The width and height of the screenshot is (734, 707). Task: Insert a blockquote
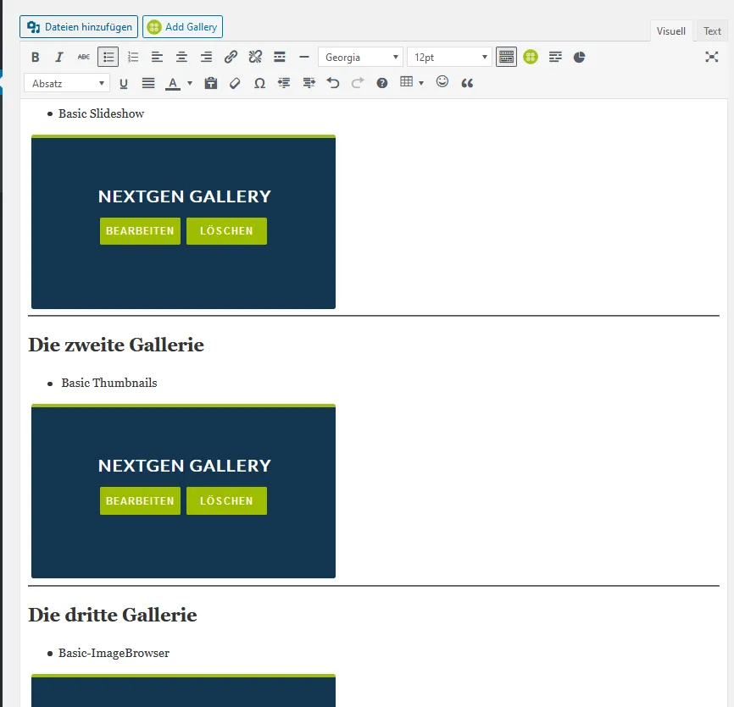(x=467, y=83)
